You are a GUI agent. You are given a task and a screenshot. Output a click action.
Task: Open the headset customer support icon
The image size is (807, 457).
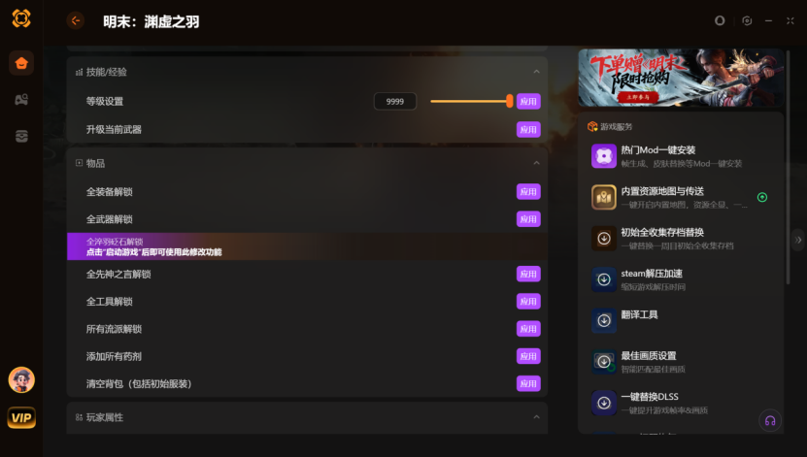(x=770, y=420)
